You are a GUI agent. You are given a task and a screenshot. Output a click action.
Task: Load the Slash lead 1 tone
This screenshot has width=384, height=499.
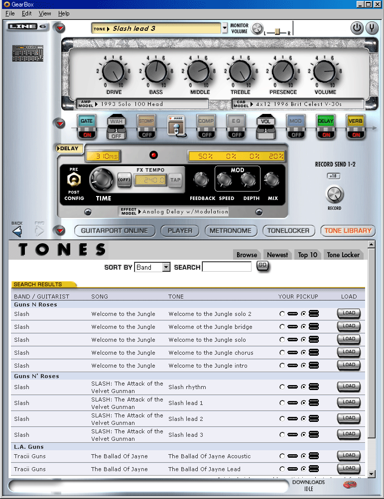click(349, 402)
